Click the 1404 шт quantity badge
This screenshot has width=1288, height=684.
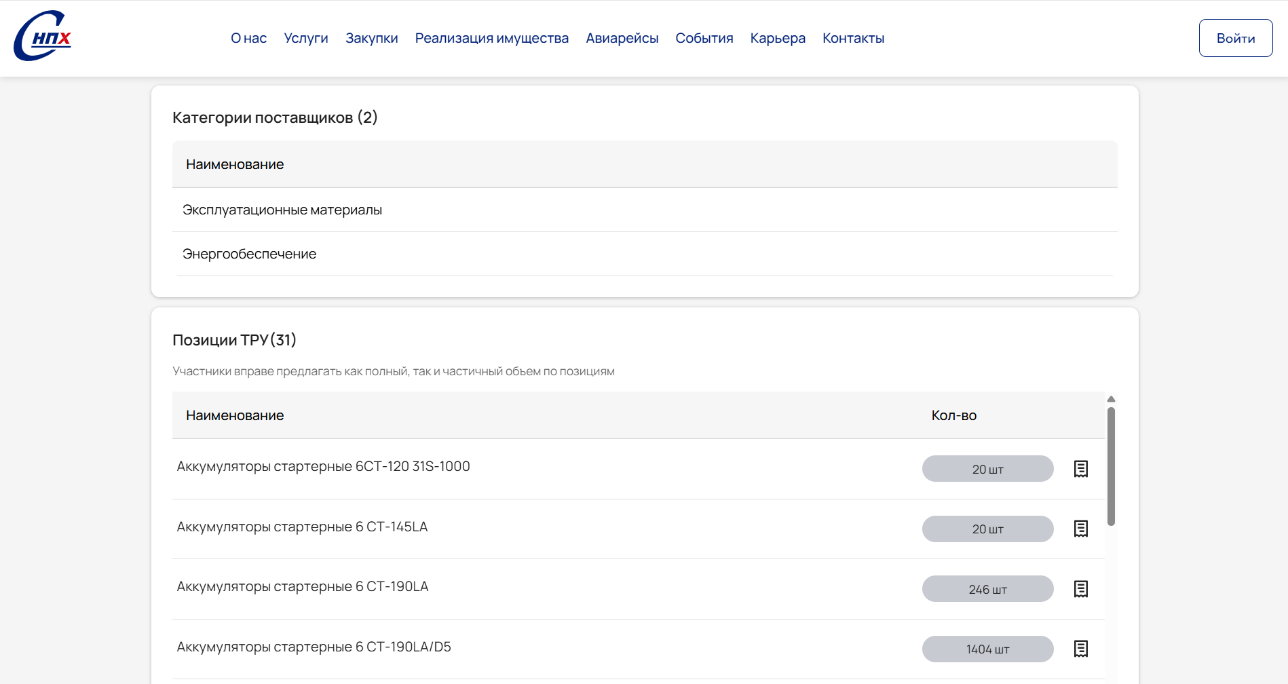coord(987,649)
